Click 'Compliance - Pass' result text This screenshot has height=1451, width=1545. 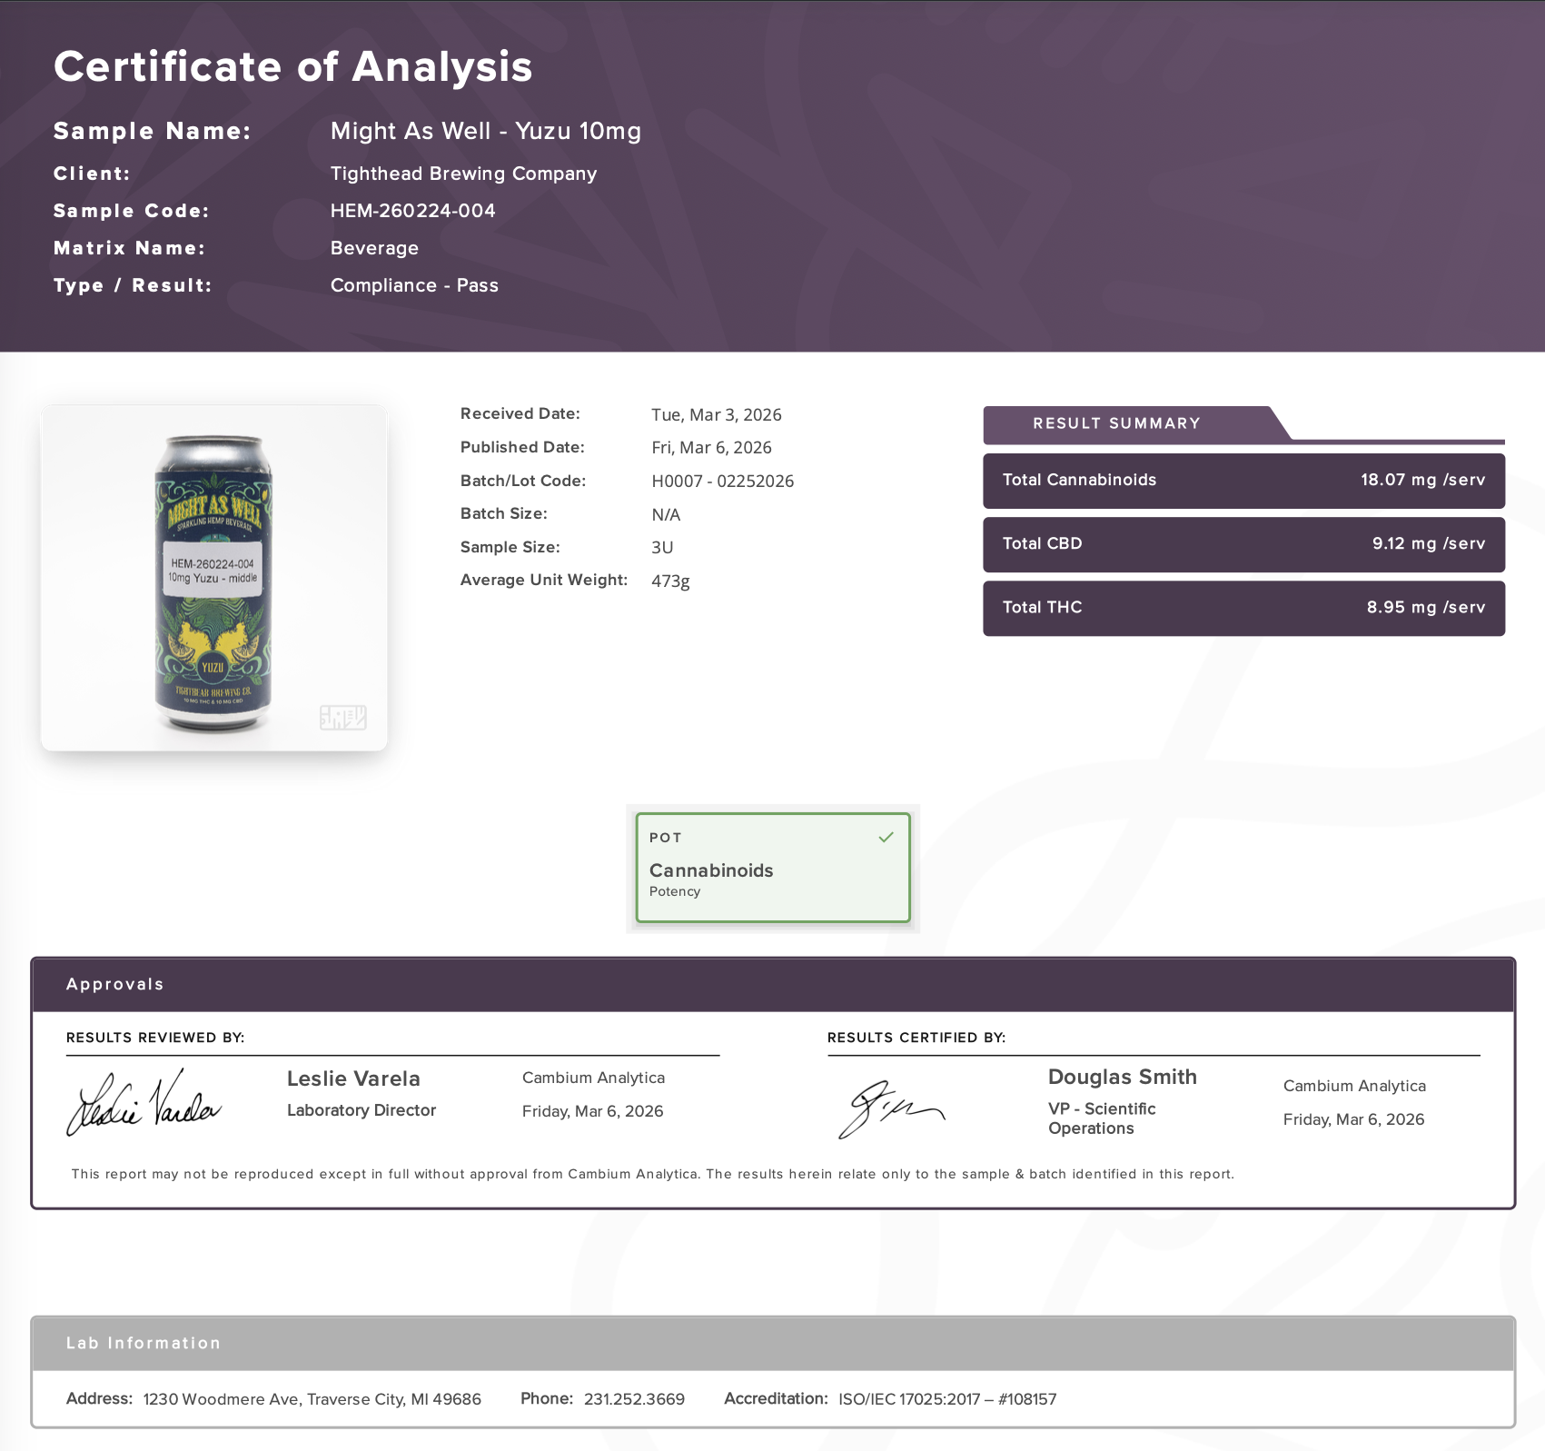(414, 285)
